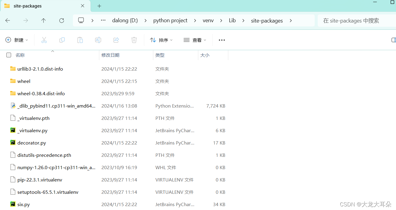Open the 查看 view options dropdown
This screenshot has height=210, width=396.
click(194, 40)
